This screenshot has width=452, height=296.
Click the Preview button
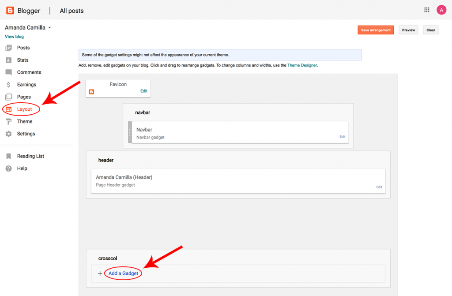click(408, 30)
